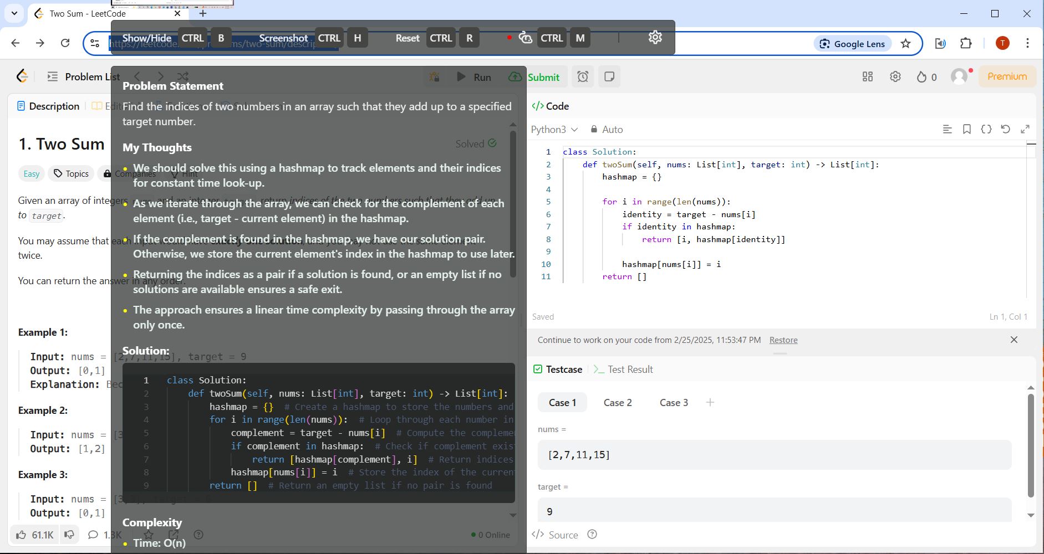Click the Restore link
This screenshot has height=554, width=1044.
tap(783, 340)
